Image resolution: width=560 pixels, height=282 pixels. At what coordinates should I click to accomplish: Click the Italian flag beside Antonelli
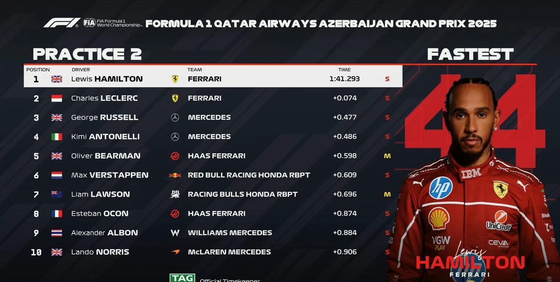(57, 137)
